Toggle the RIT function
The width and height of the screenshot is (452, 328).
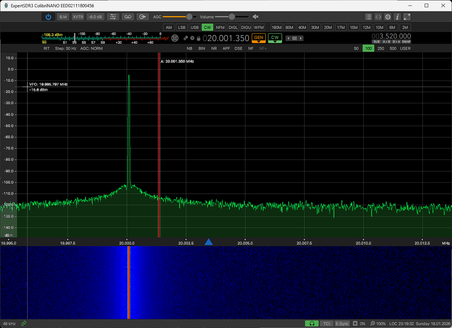coord(46,48)
